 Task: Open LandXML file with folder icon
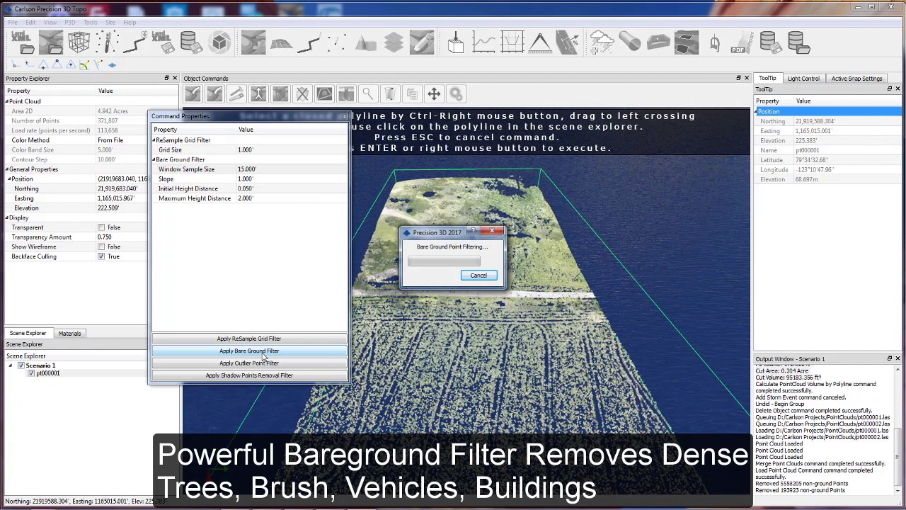click(21, 42)
